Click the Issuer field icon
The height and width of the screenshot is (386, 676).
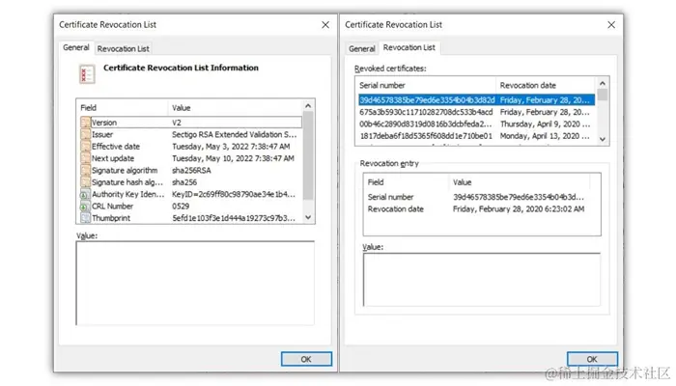pyautogui.click(x=85, y=134)
